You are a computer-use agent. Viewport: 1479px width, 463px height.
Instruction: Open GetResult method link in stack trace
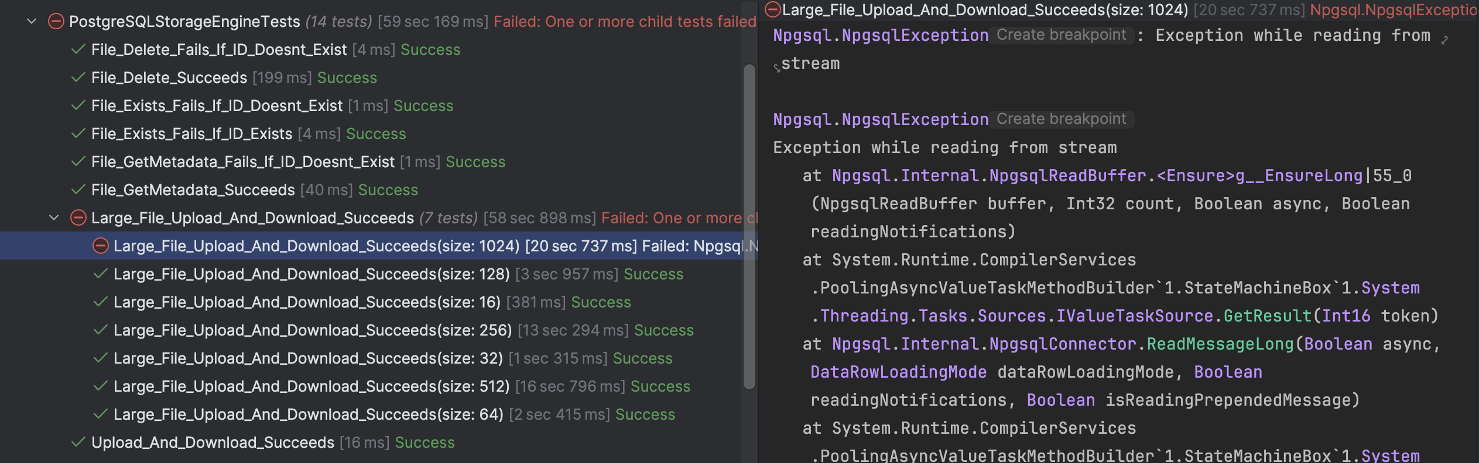coord(1267,316)
